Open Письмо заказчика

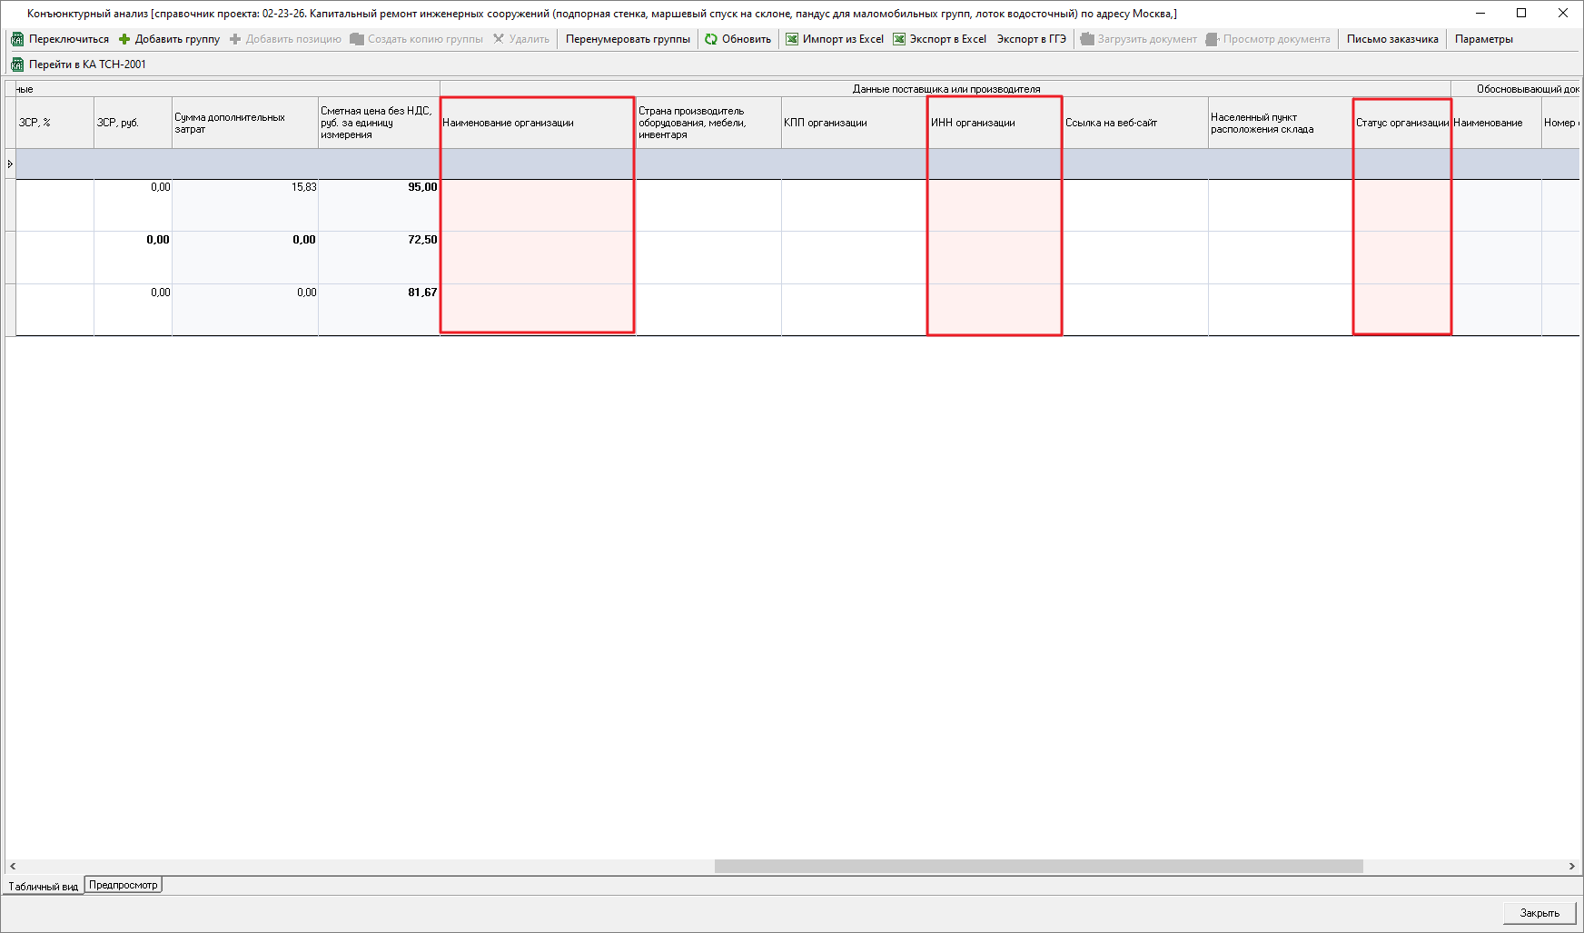(1391, 39)
